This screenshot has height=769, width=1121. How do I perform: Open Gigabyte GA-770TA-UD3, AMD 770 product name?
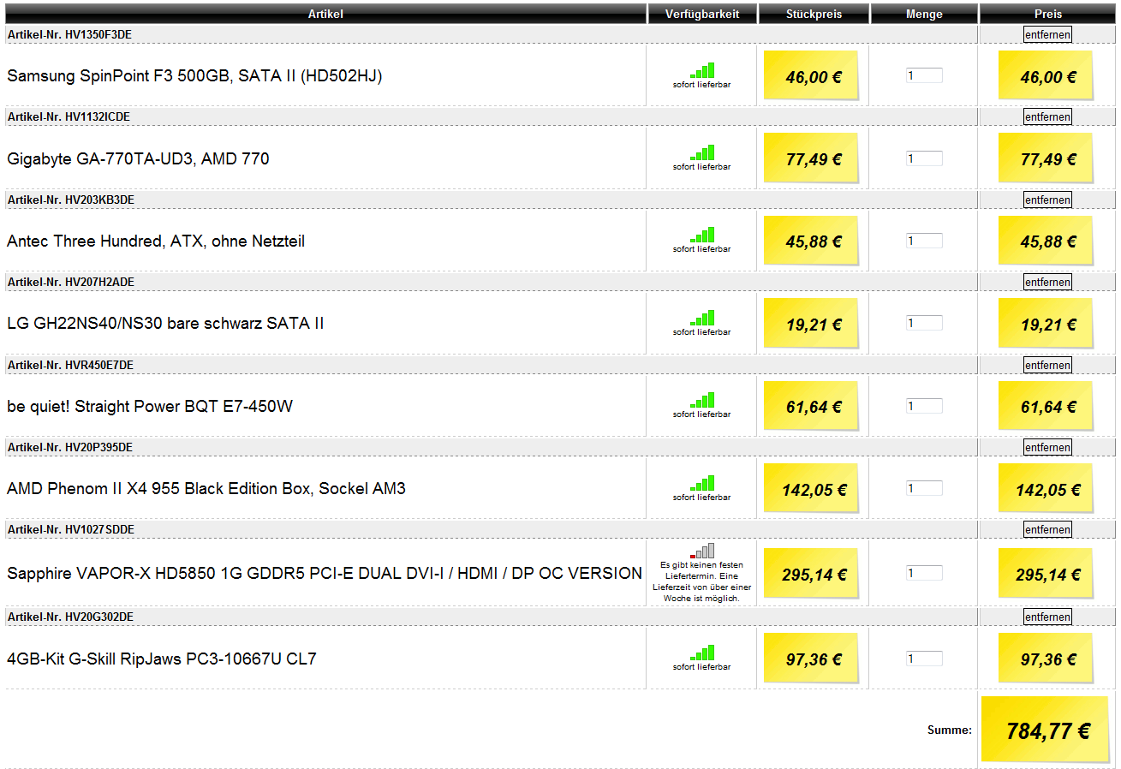coord(138,158)
